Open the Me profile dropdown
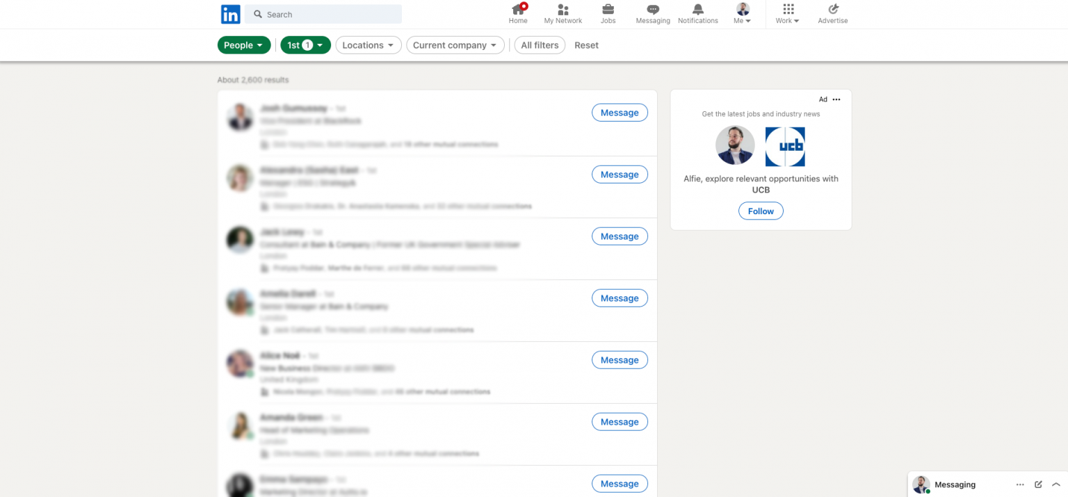 tap(742, 13)
